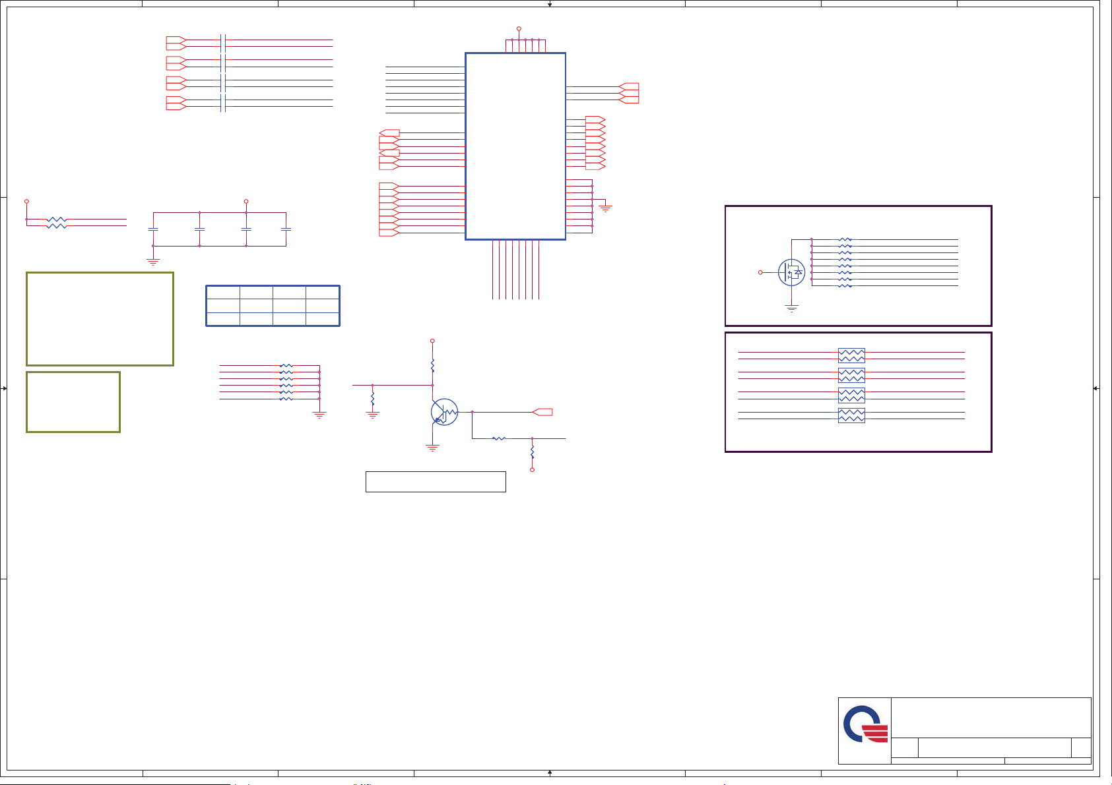Click the arrow marker on right sheet border
1112x785 pixels.
coord(1096,388)
